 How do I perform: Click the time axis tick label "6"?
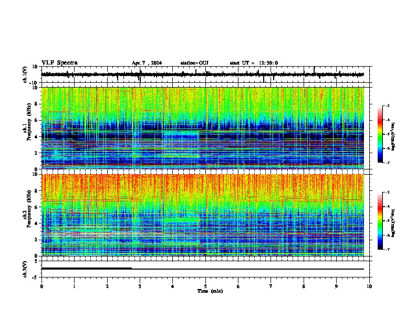[238, 286]
